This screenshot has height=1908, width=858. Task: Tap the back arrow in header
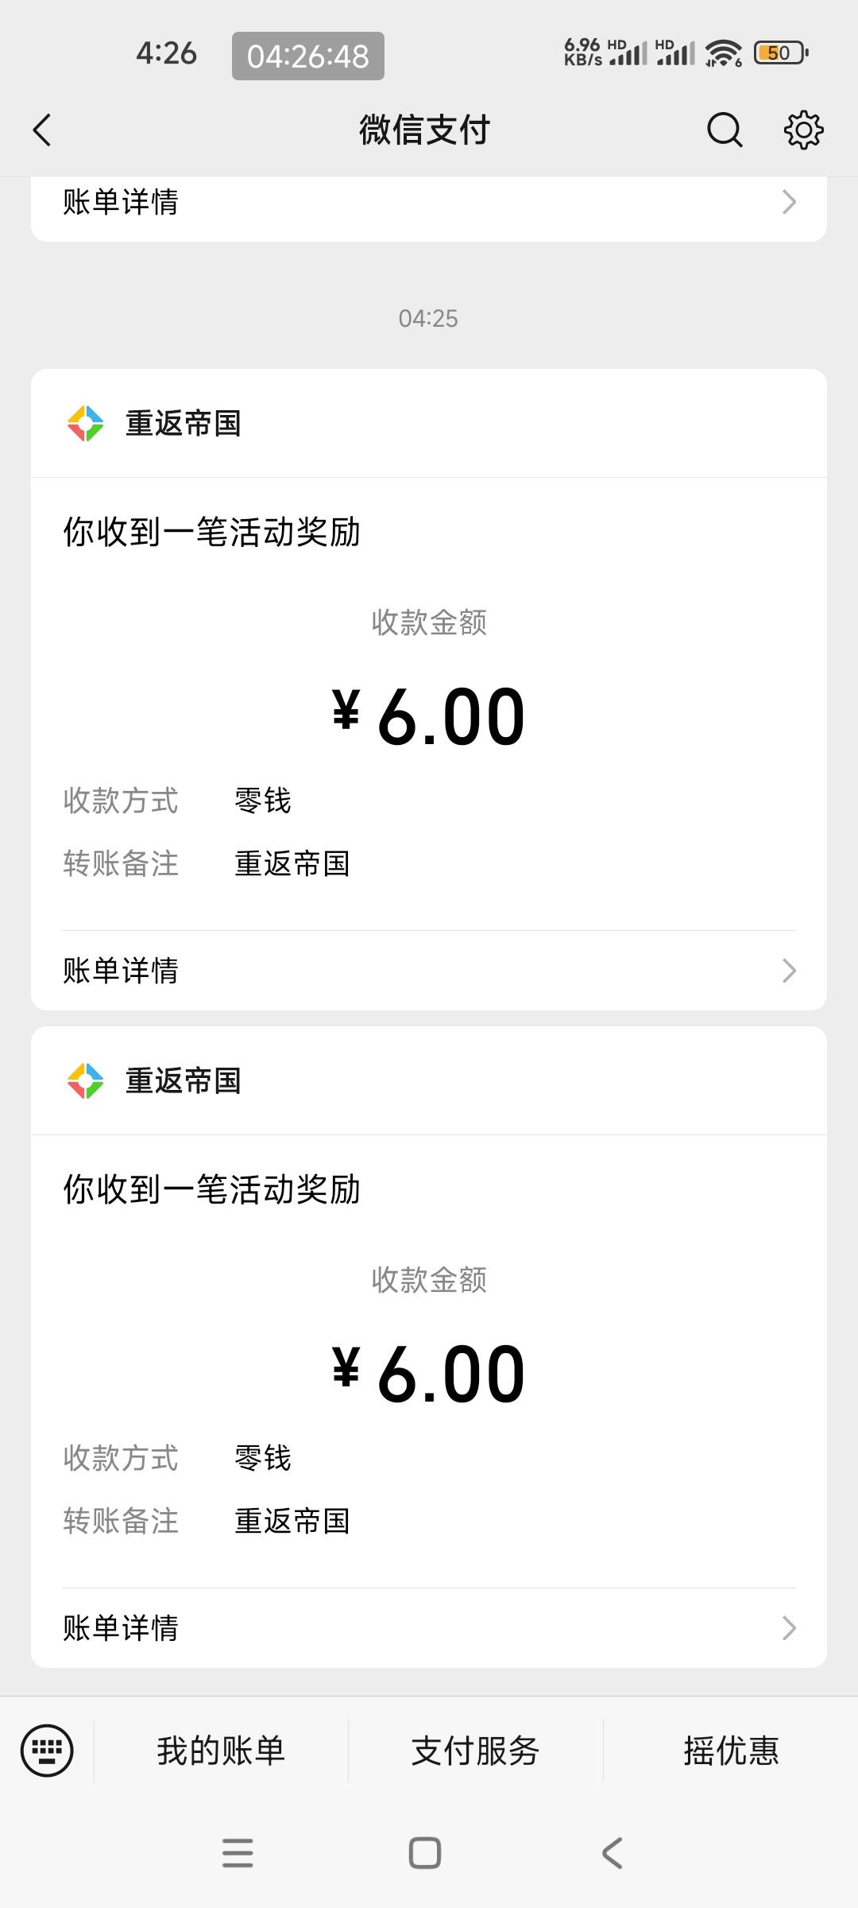[43, 130]
